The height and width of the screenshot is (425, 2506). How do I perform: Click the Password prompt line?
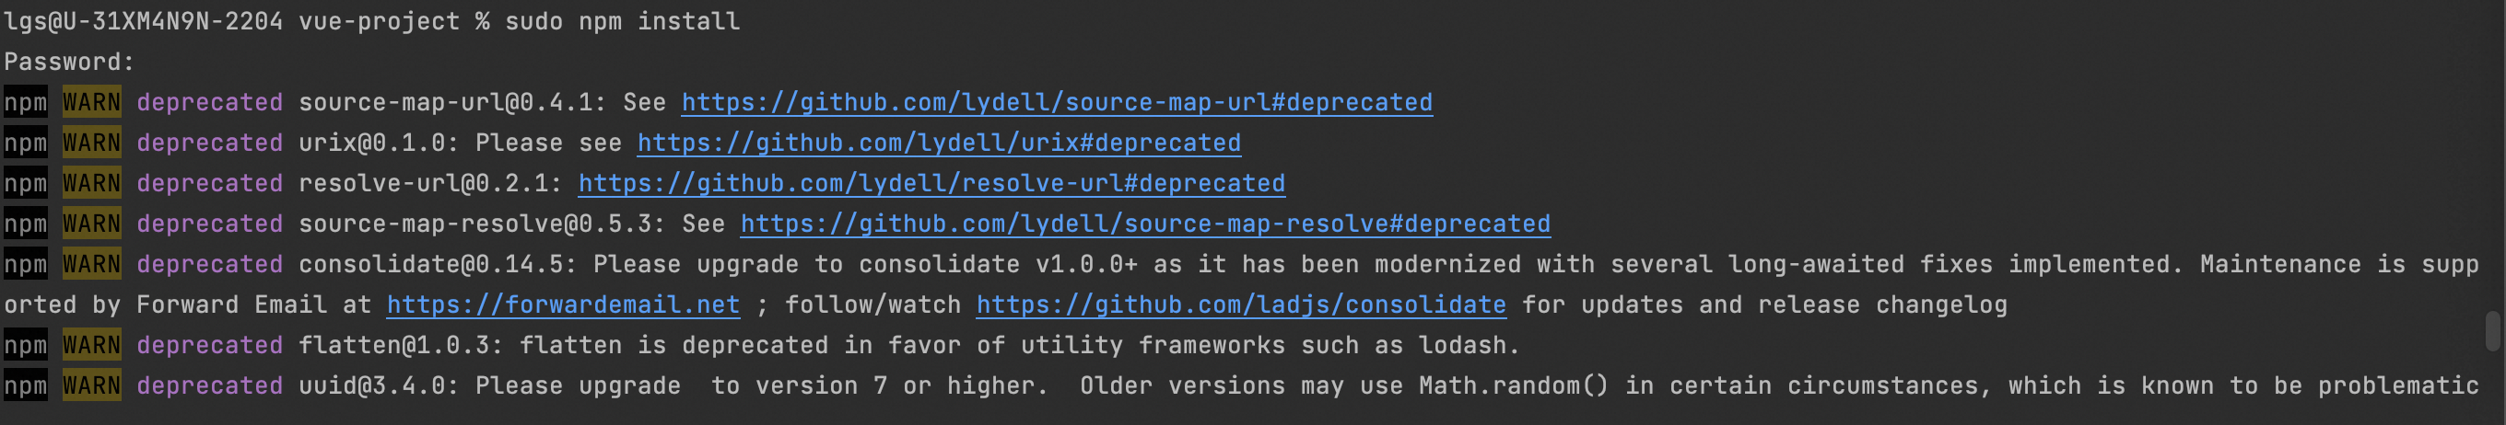coord(69,63)
